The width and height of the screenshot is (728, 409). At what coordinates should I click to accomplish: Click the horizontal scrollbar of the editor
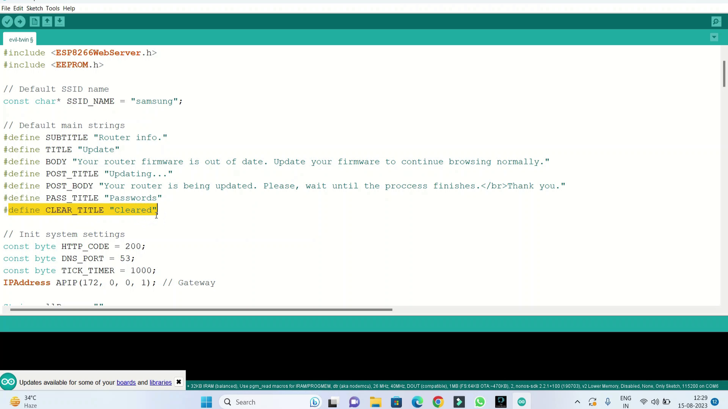click(x=201, y=309)
